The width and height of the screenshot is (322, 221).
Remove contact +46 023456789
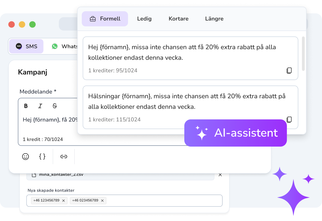[102, 201]
